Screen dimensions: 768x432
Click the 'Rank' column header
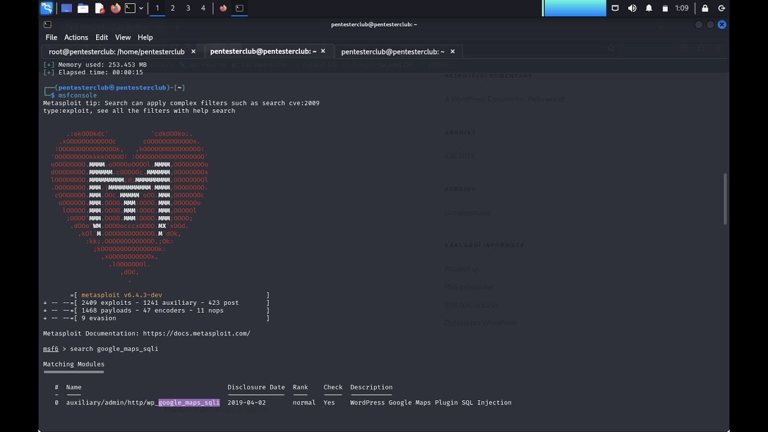tap(300, 387)
